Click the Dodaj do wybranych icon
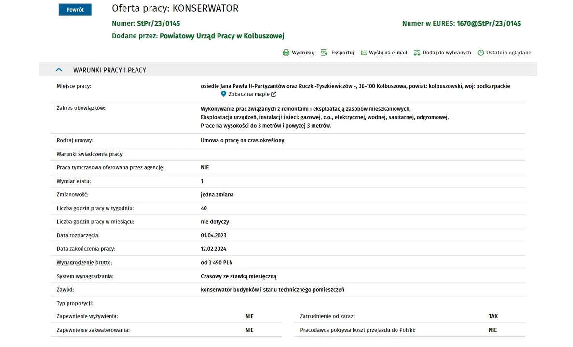Screen dimensions: 573x347 (x=417, y=53)
